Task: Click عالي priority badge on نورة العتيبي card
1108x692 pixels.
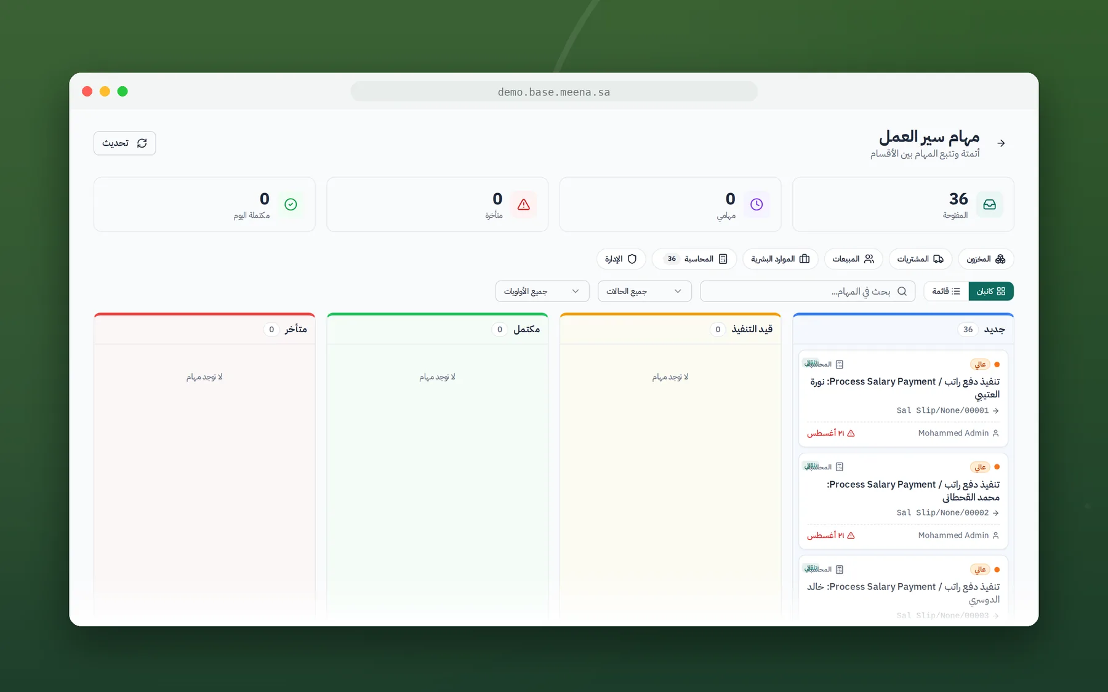Action: [x=980, y=365]
